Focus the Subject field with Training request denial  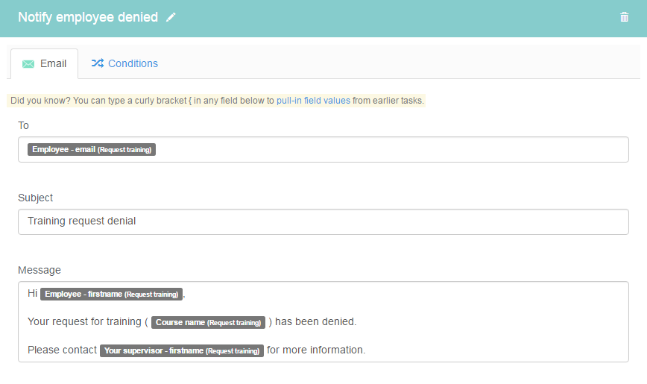(x=323, y=221)
